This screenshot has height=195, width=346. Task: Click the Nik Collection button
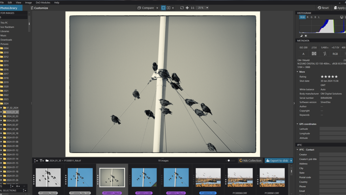[x=250, y=160]
